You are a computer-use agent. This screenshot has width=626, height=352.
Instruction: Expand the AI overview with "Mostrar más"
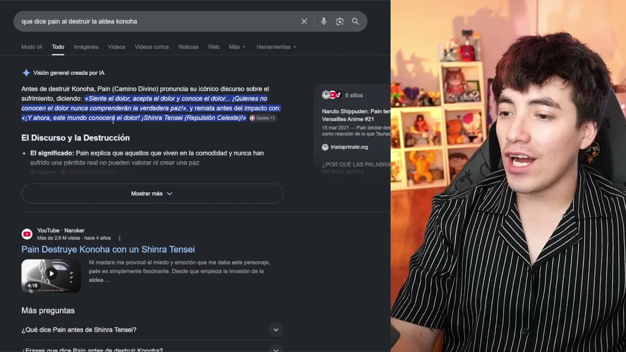(152, 194)
